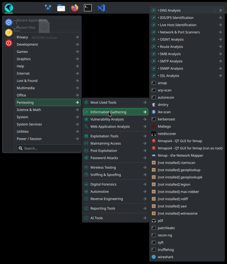Expand the SSL Analysis submenu arrow
This screenshot has height=264, width=227.
point(220,76)
